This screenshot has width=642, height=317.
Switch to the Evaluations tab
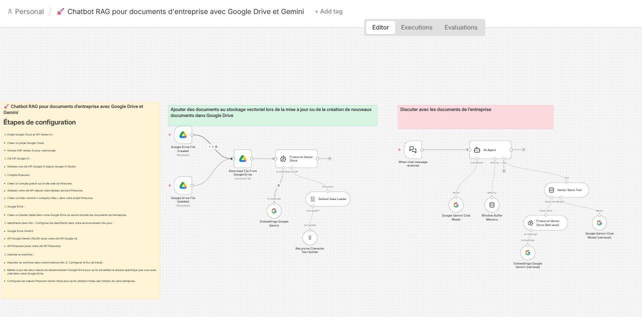(x=460, y=27)
